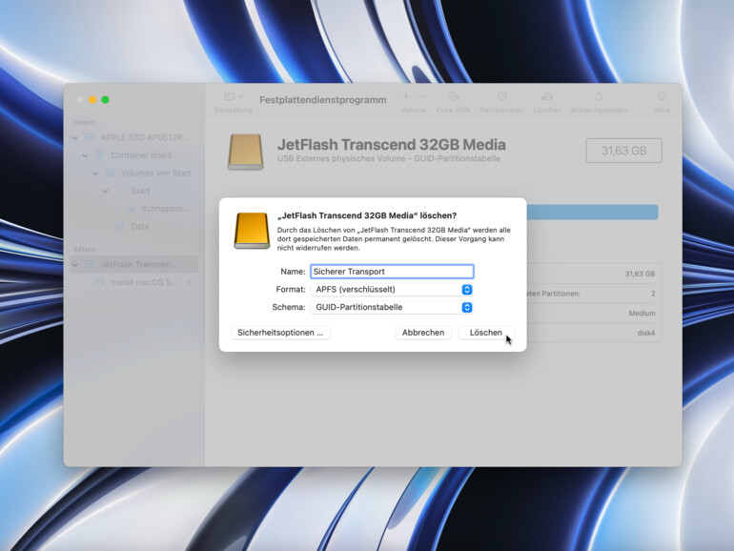Screen dimensions: 734x551
Task: Click the green zoom window button
Action: (105, 100)
